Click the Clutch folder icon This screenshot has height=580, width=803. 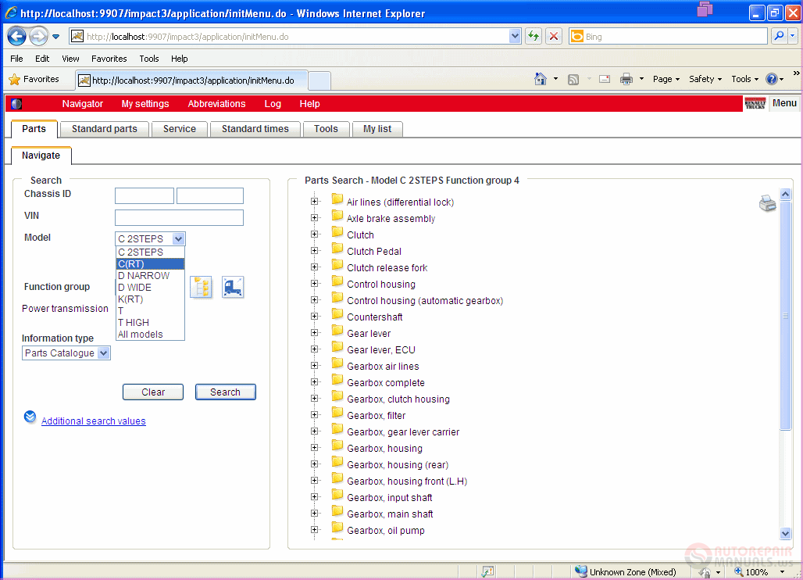(x=337, y=234)
